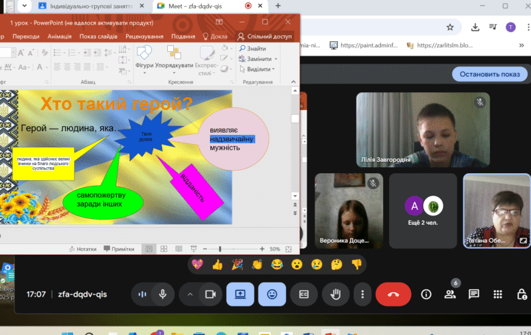Turn the camera on or off

[210, 294]
